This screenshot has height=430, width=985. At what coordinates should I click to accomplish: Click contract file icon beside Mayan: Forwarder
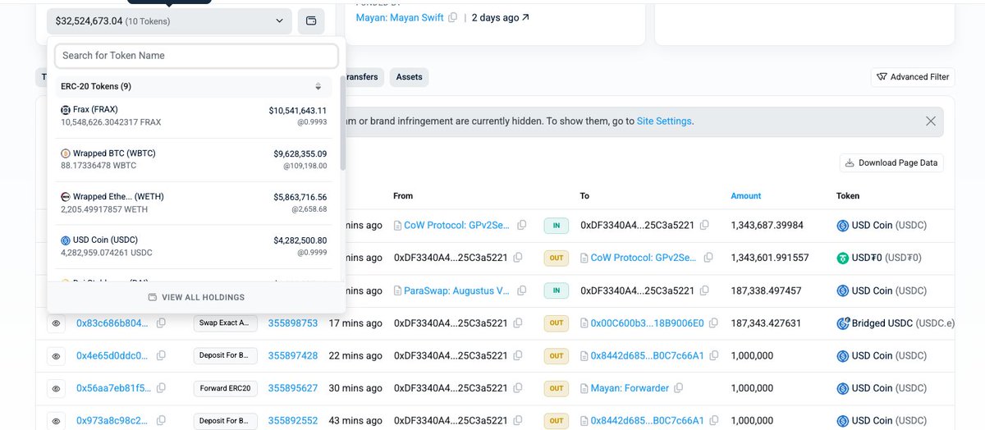coord(584,388)
